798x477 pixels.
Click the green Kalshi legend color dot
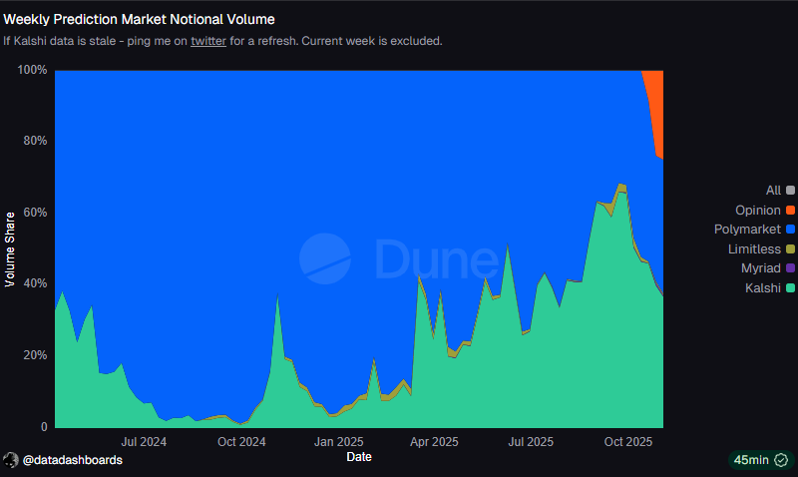[x=790, y=287]
